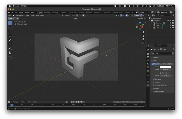Toggle Collection exclude-from-view-layer checkbox
This screenshot has height=119, width=182.
[168, 21]
